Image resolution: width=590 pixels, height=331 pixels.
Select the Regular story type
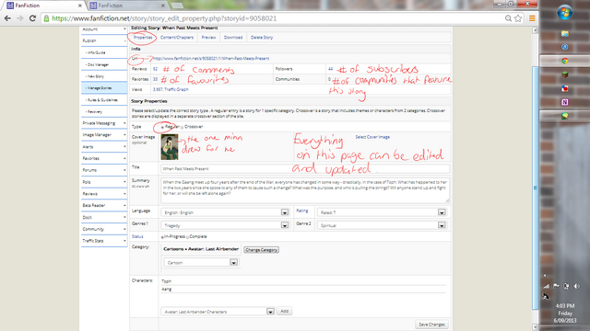point(162,127)
